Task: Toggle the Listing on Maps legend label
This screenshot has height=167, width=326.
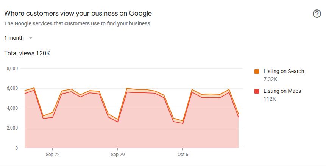Action: coord(282,91)
